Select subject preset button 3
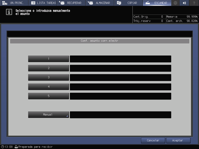Viewport: 199px width, 149px height. click(48, 77)
